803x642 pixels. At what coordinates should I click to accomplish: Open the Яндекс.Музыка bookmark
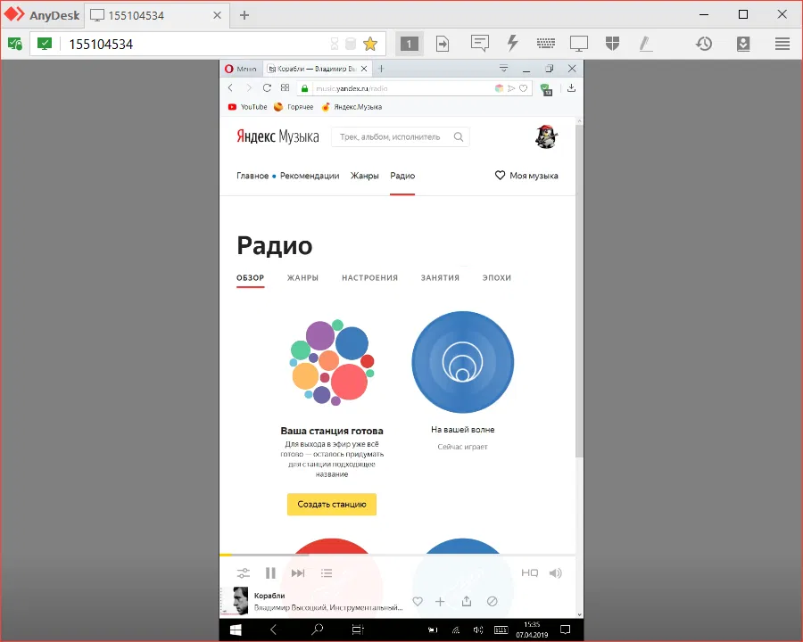(352, 107)
